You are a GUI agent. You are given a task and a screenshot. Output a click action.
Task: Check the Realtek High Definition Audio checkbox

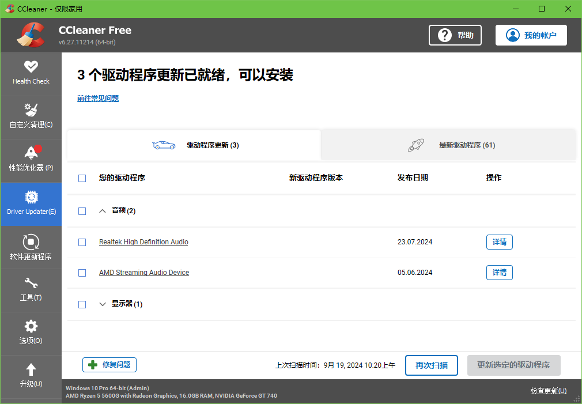tap(82, 242)
